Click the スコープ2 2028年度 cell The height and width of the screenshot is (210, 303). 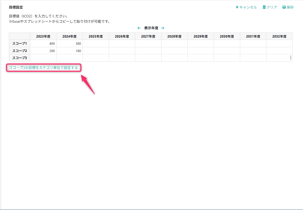174,51
